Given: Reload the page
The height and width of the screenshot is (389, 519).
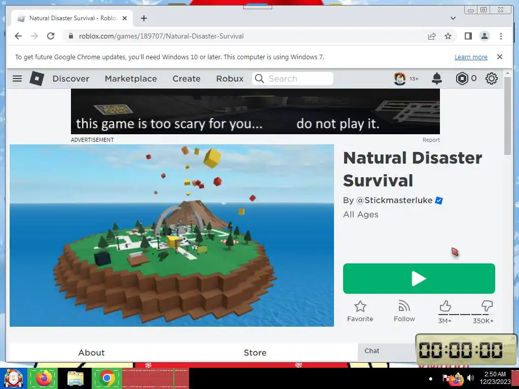Looking at the screenshot, I should pyautogui.click(x=51, y=36).
